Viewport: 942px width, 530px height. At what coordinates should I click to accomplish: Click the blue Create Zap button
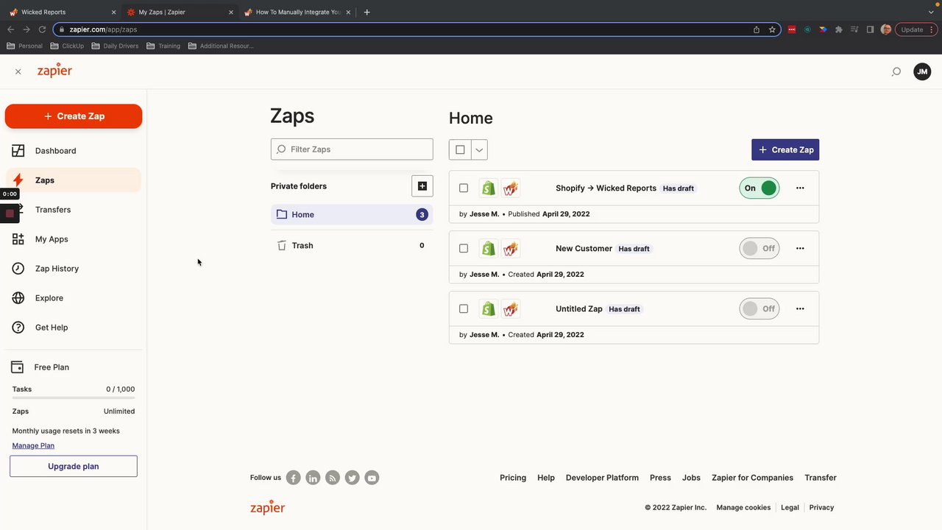(785, 149)
